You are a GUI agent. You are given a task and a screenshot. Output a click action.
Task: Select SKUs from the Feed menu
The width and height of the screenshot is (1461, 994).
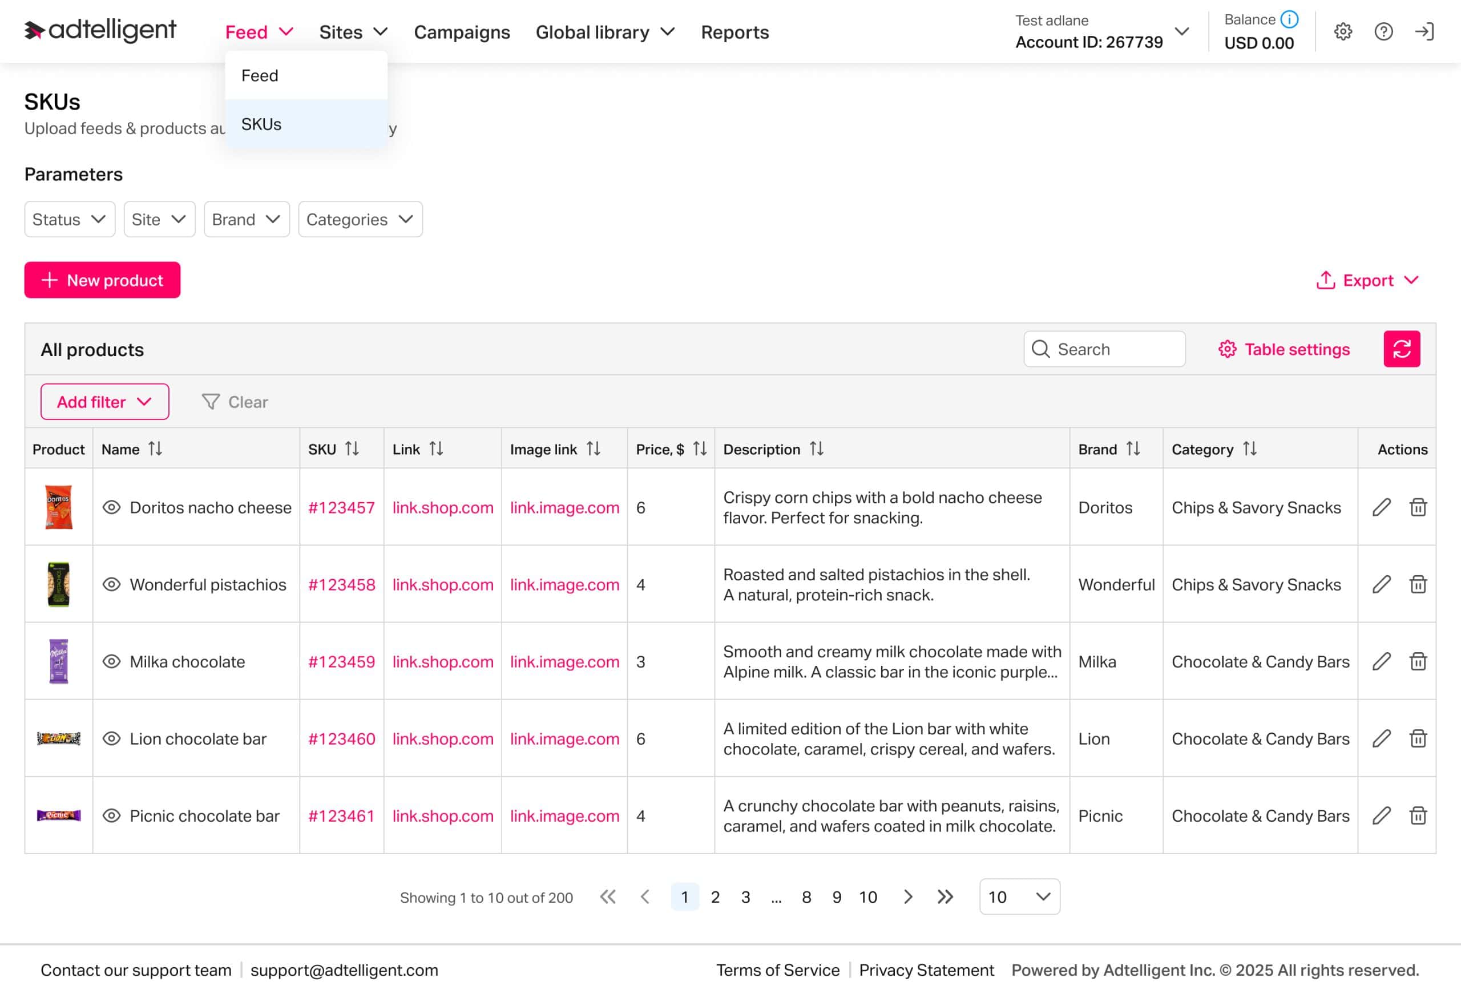261,124
